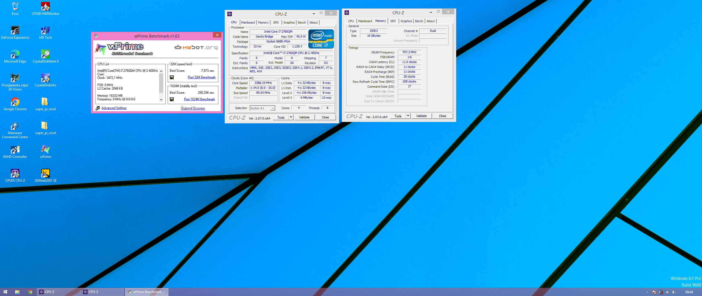This screenshot has height=296, width=702.
Task: Open Advanced Settings link in wPrime
Action: click(x=114, y=108)
